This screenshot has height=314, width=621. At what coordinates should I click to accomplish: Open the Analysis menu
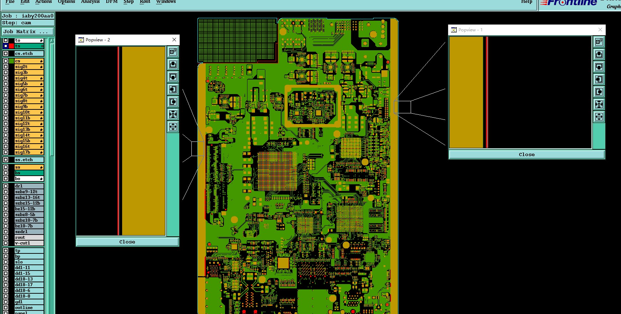(x=90, y=2)
